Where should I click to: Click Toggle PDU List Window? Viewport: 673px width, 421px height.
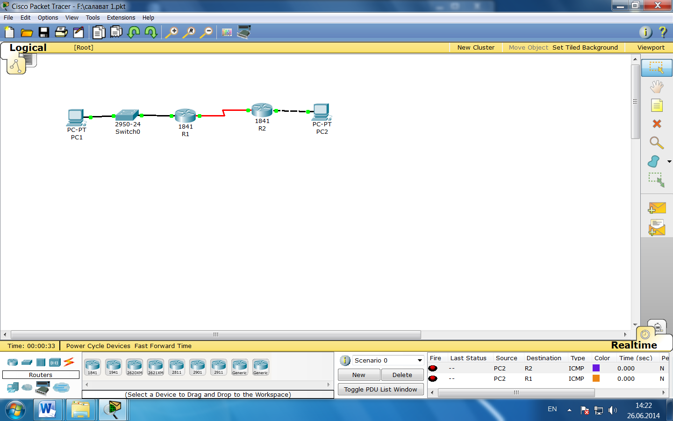click(381, 389)
